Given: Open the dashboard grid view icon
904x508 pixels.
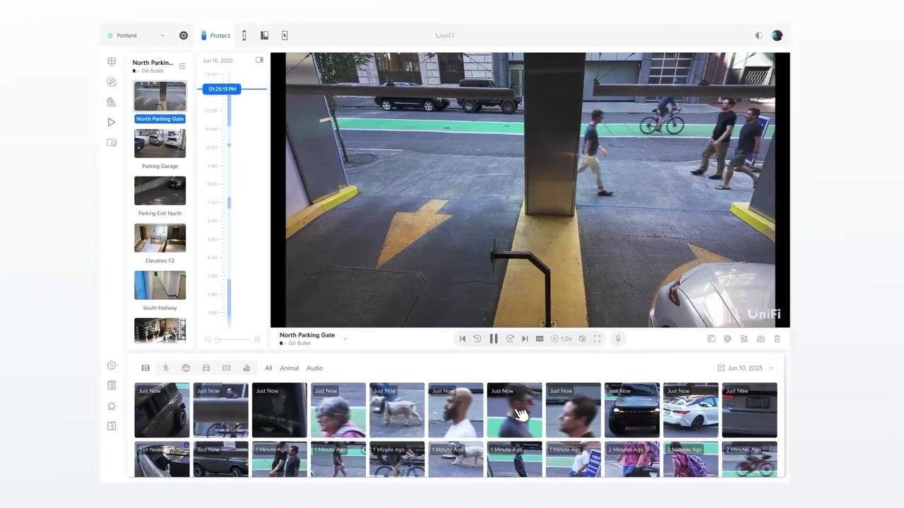Looking at the screenshot, I should pos(112,61).
